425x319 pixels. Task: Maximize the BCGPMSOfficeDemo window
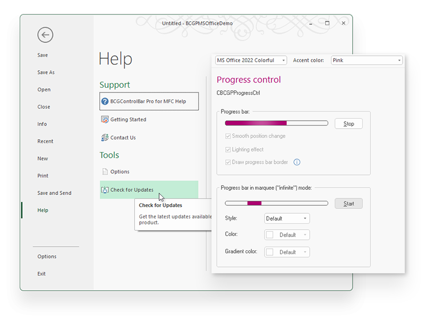[x=327, y=23]
